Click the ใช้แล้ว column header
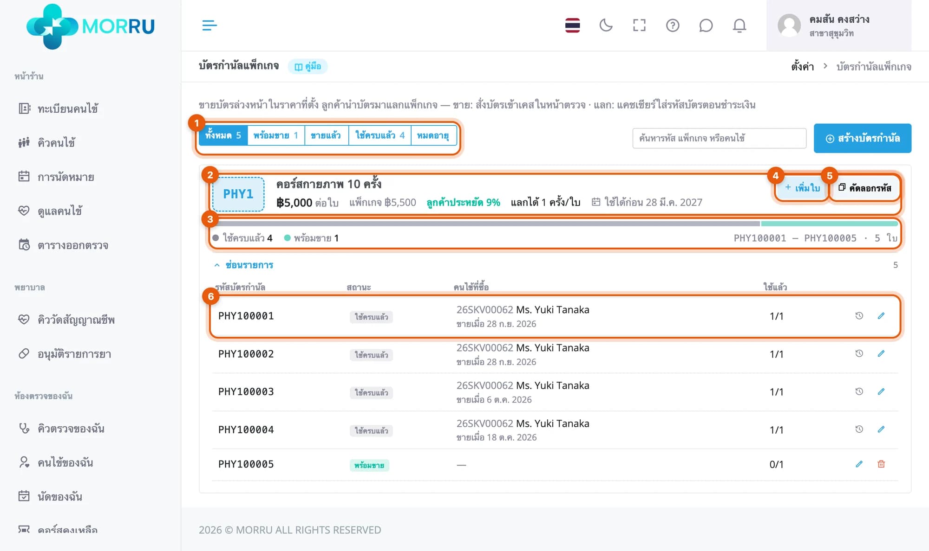 pos(775,287)
